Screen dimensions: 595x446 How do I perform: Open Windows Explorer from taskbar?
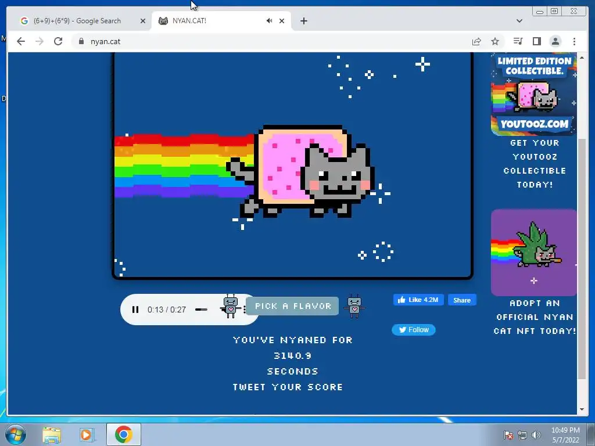(52, 434)
